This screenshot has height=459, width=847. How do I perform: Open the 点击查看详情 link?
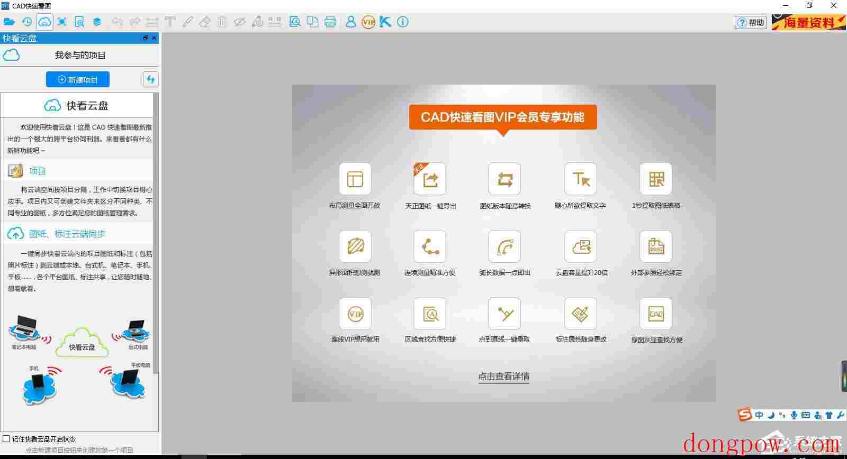coord(504,377)
